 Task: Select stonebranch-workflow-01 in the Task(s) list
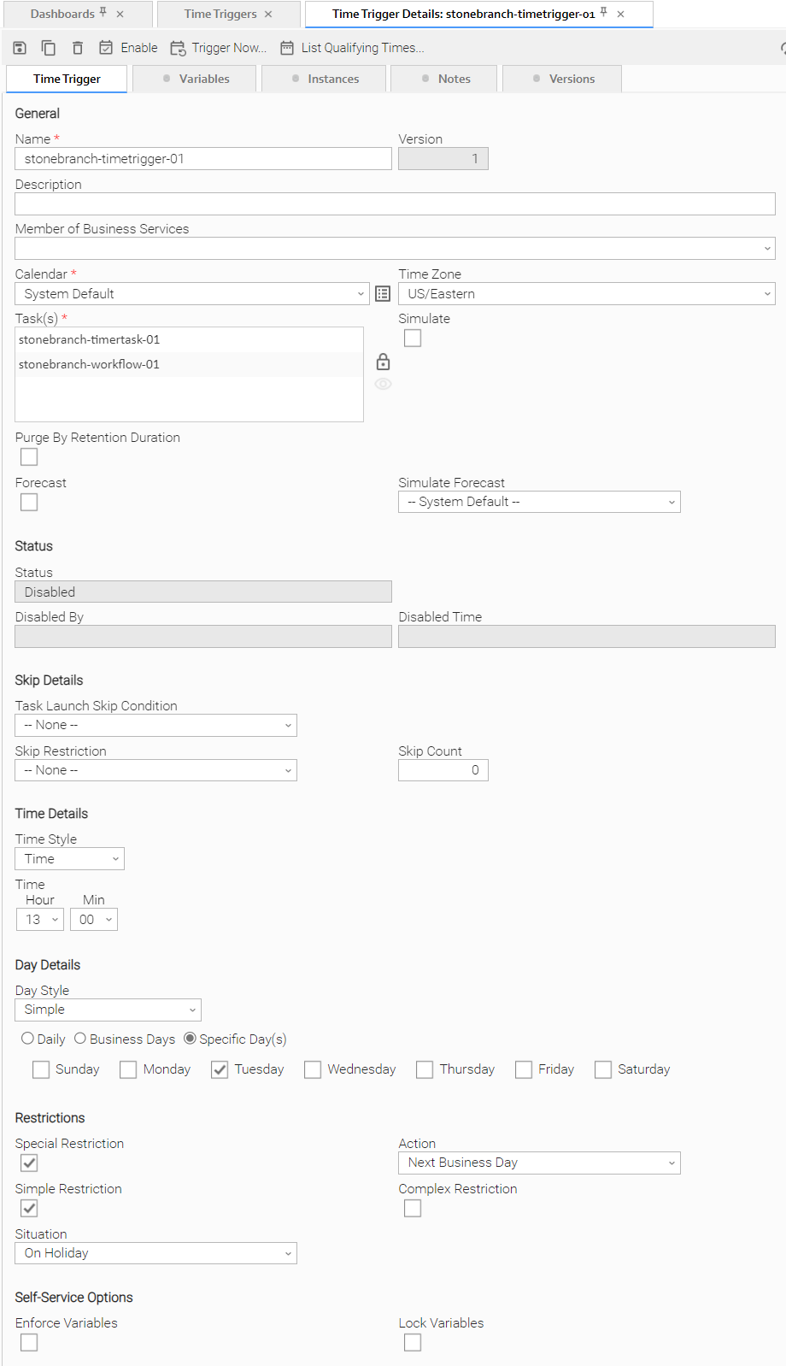tap(89, 364)
